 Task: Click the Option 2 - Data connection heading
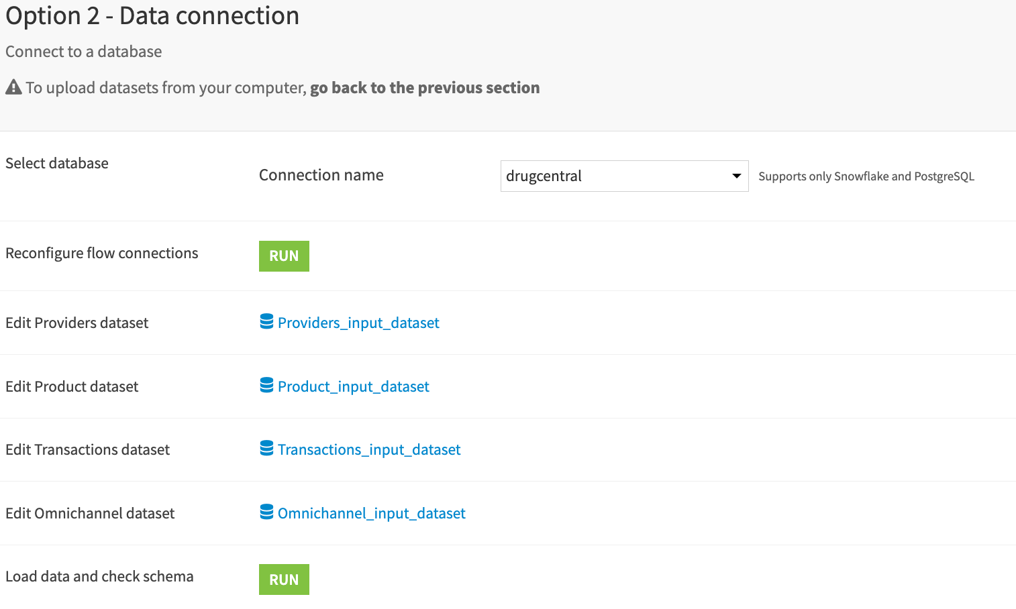[152, 16]
